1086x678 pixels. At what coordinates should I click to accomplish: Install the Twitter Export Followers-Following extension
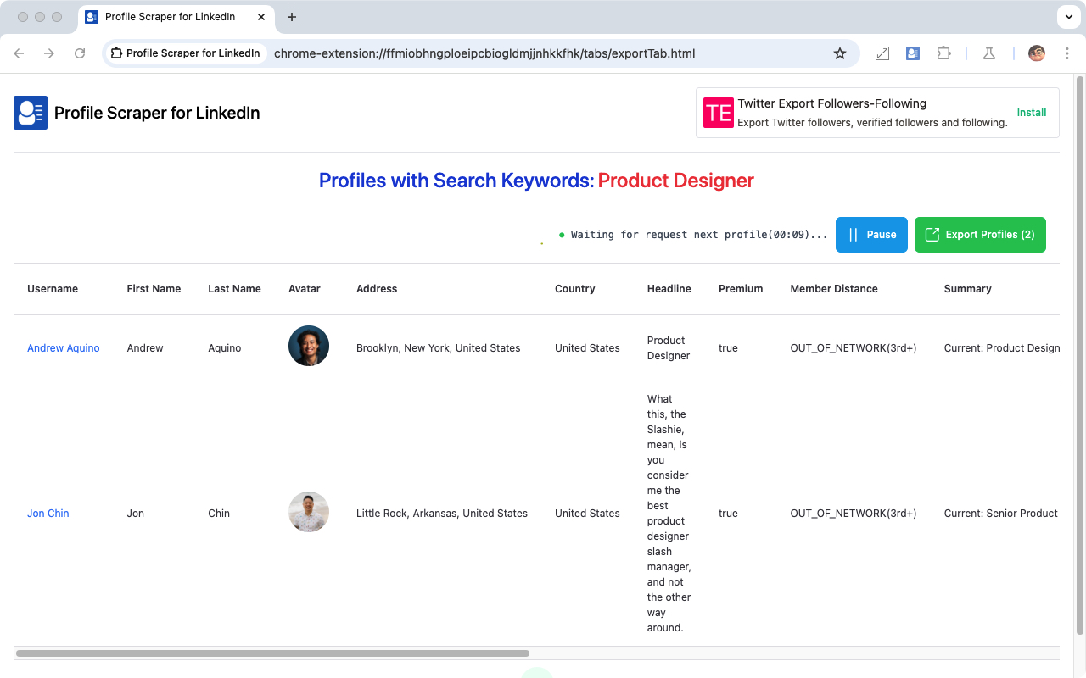click(x=1032, y=113)
